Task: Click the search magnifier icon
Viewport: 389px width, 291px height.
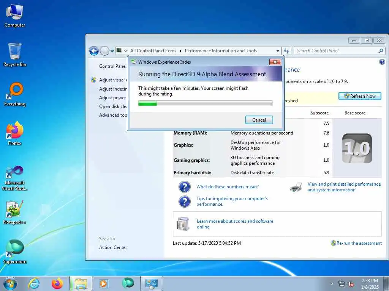Action: 381,51
